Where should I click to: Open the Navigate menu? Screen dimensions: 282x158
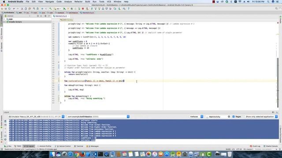49,2
